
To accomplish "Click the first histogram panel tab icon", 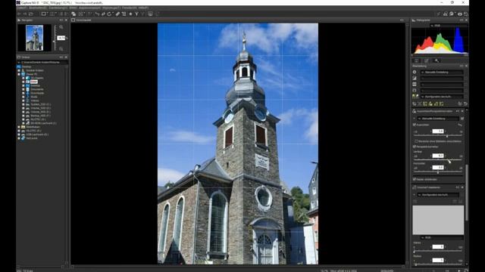I will [416, 60].
